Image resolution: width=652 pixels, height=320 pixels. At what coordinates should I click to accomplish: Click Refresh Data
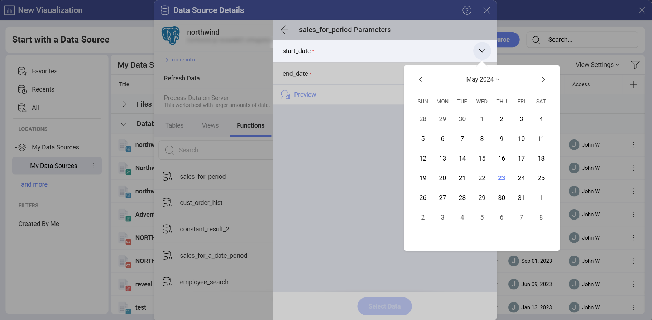[182, 78]
